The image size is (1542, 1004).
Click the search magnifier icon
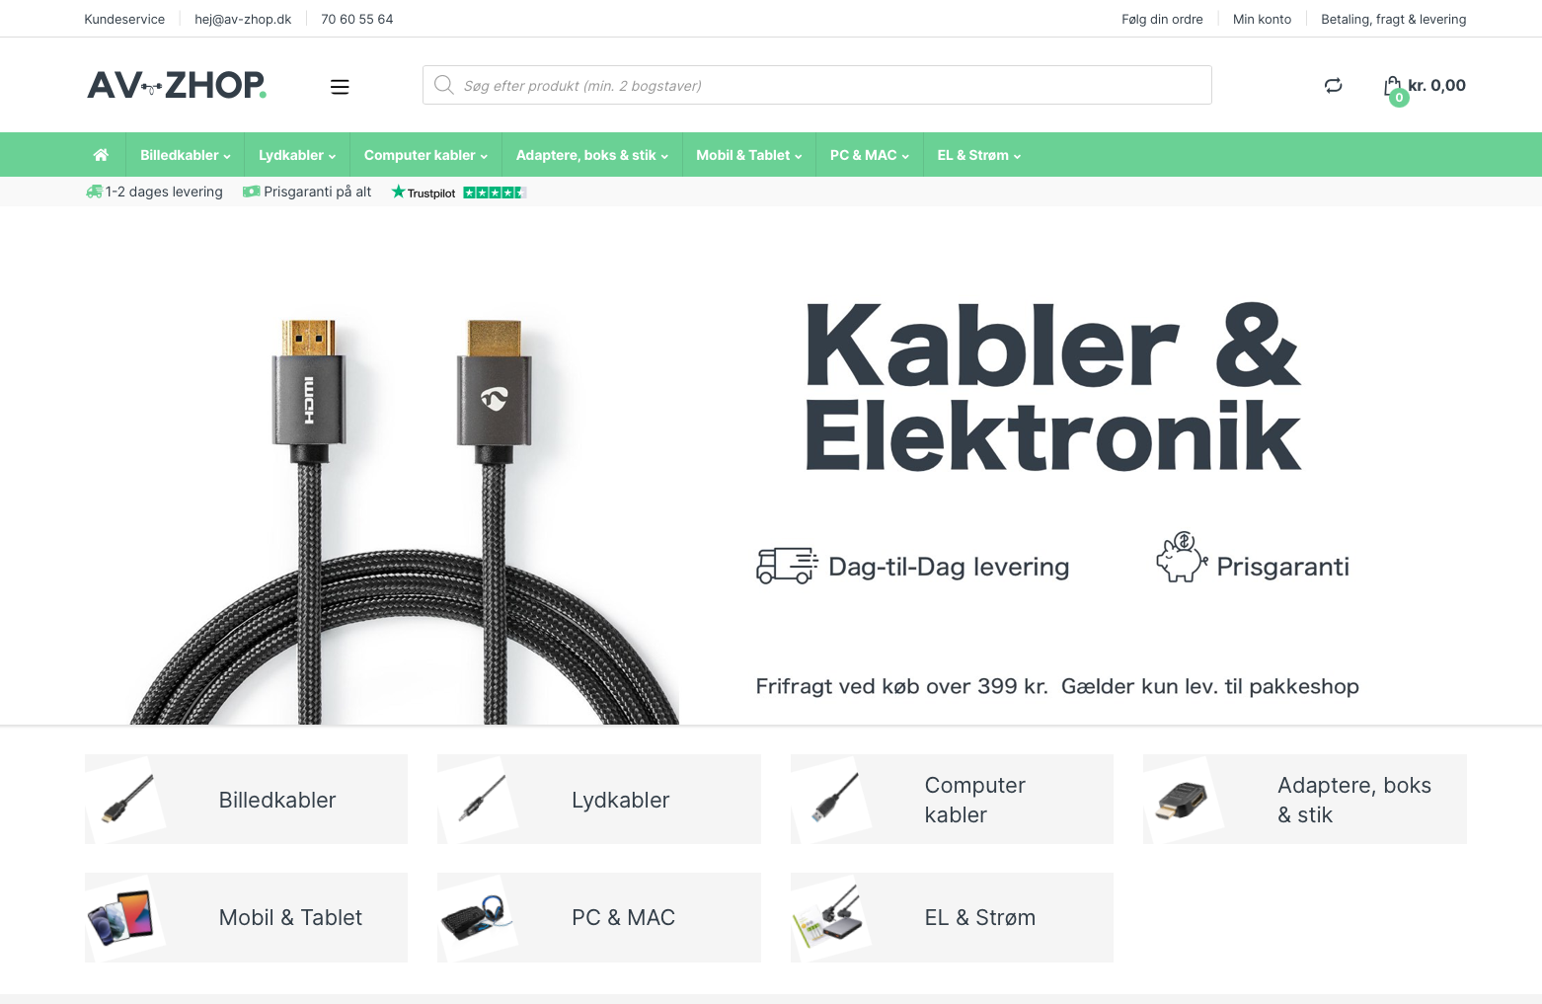click(444, 85)
